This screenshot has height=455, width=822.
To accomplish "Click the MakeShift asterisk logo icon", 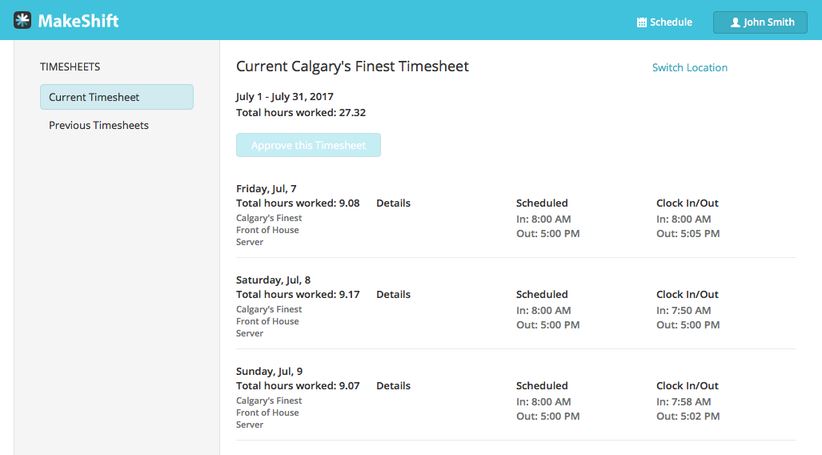I will [22, 21].
